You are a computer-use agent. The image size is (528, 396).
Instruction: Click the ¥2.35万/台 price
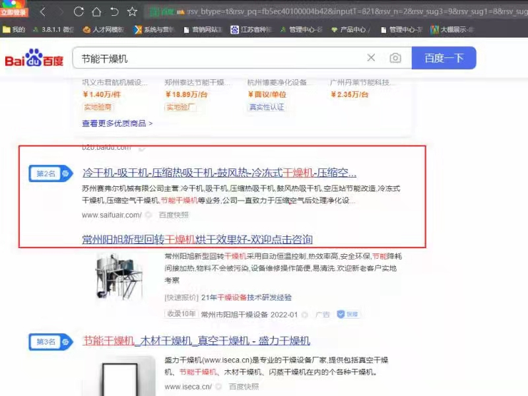coord(350,94)
